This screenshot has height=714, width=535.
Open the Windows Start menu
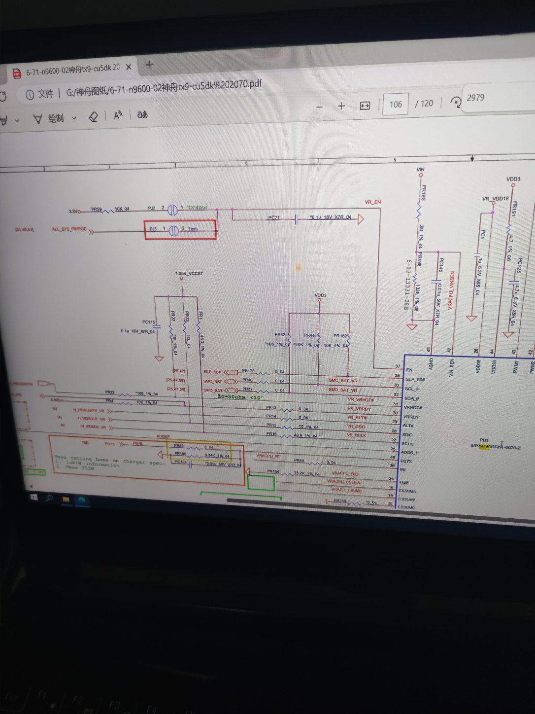point(34,498)
